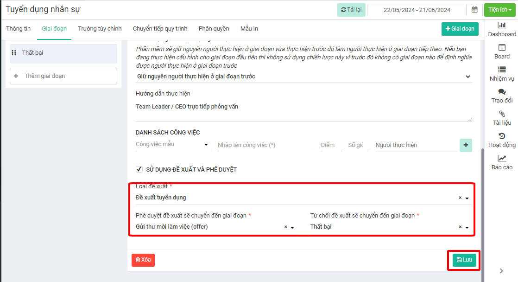Expand the Loại đề xuất dropdown
518x282 pixels.
coord(467,198)
